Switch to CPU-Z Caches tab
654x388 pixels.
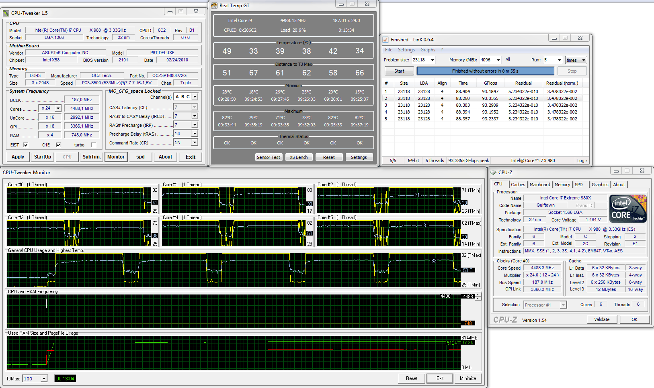(x=518, y=185)
